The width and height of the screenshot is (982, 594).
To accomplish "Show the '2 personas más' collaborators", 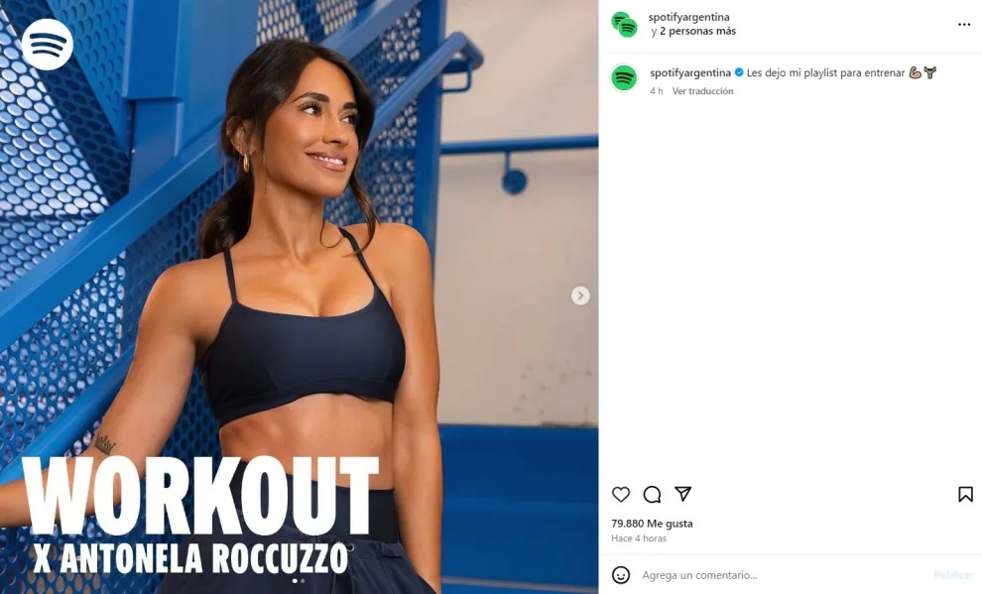I will pos(697,31).
